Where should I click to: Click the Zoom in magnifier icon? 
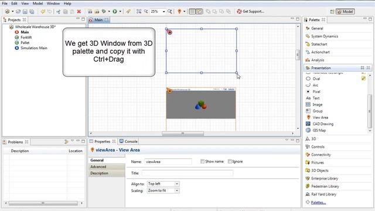(170, 11)
